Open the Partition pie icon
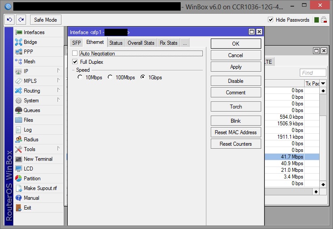 pyautogui.click(x=19, y=179)
